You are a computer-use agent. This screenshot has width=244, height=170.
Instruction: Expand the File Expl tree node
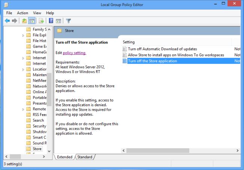tap(23, 35)
